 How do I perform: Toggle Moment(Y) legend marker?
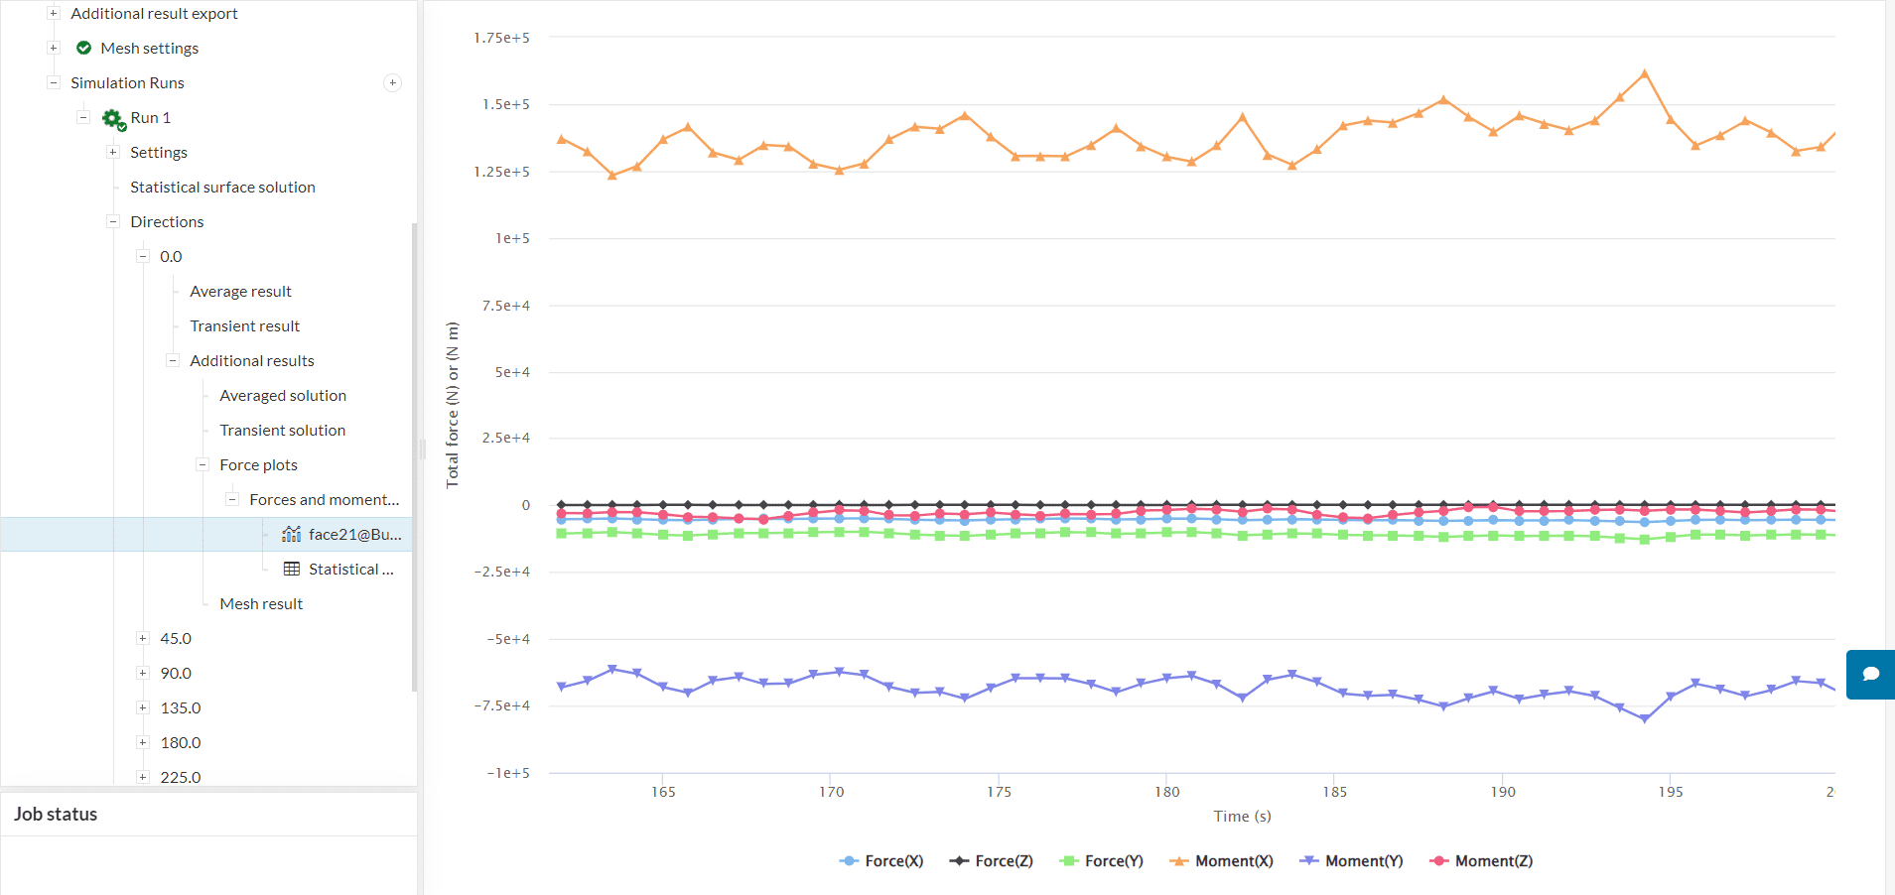click(1309, 861)
